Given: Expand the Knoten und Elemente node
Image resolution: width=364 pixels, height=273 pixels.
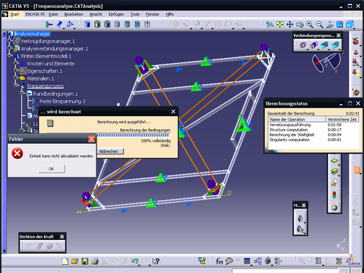Looking at the screenshot, I should 16,63.
